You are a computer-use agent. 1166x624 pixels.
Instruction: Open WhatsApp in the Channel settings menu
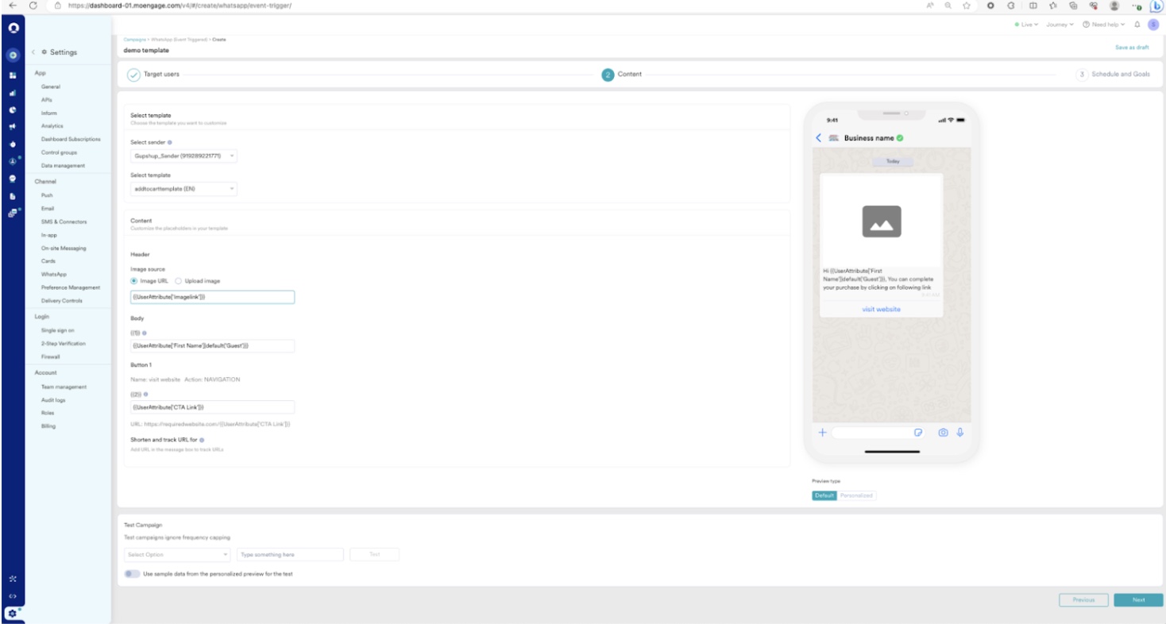(x=54, y=274)
